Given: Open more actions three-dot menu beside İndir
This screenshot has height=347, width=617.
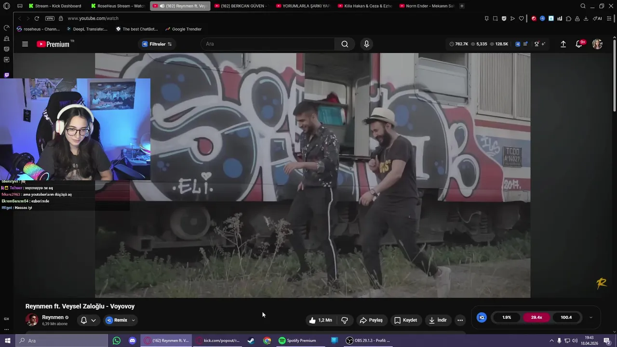Looking at the screenshot, I should [460, 320].
